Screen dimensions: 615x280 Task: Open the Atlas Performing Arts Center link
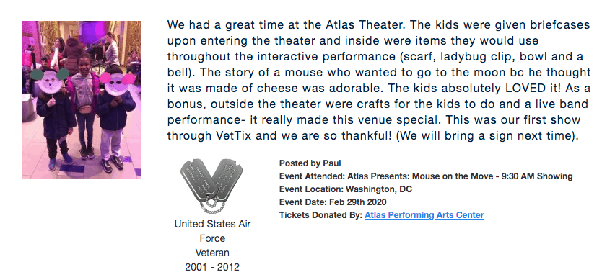click(424, 214)
